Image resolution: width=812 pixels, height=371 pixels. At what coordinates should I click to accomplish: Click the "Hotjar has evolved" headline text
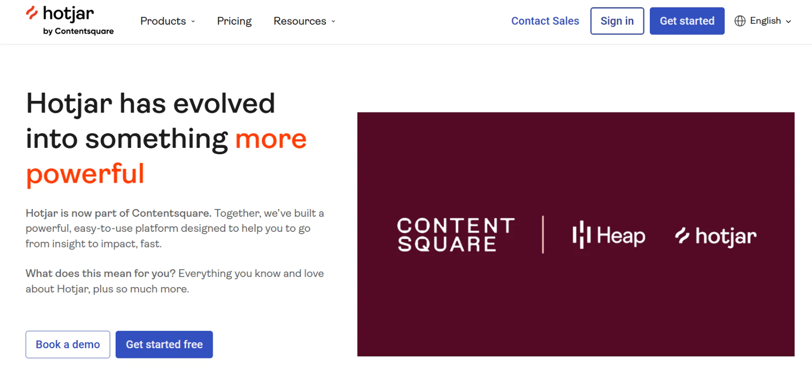point(151,103)
